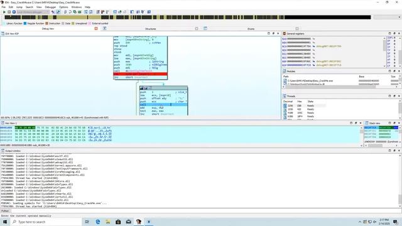This screenshot has height=226, width=402.
Task: Click the State column header in Threads
Action: point(310,102)
